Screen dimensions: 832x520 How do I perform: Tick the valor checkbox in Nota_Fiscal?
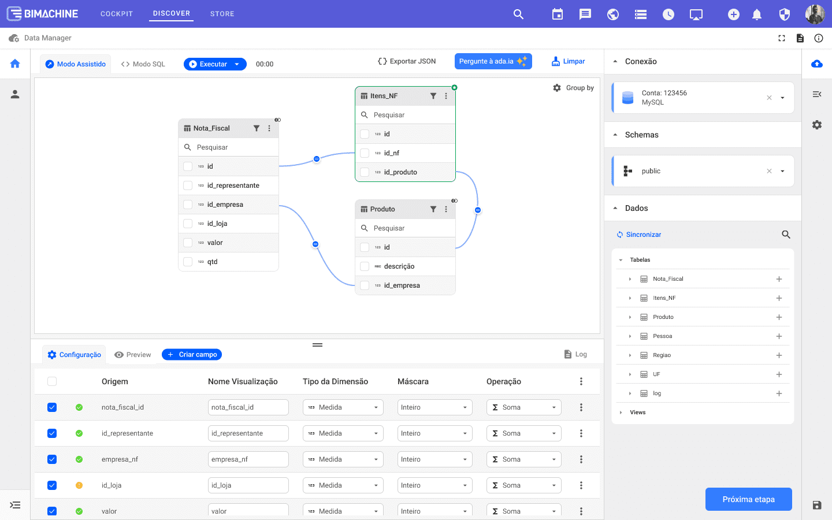point(188,243)
